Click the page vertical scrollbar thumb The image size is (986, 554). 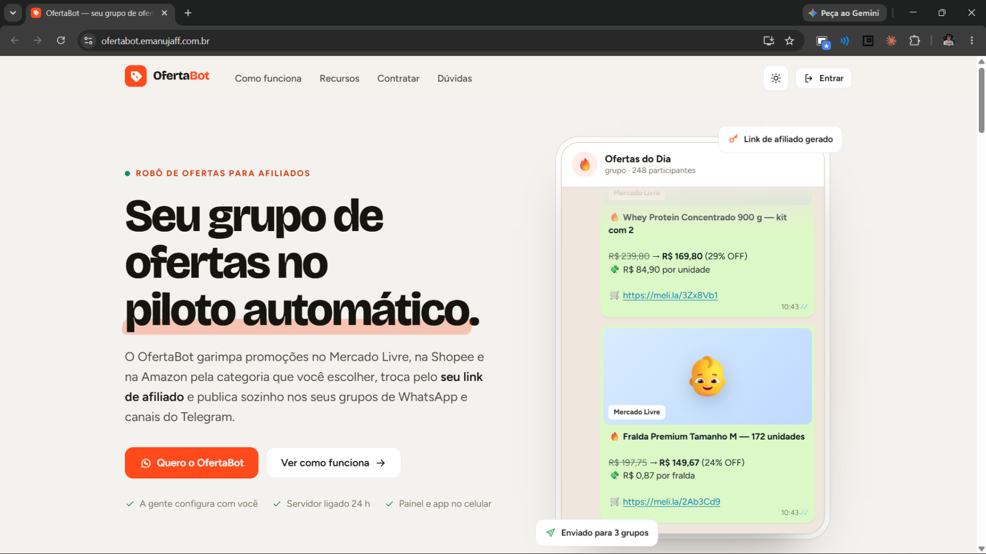point(981,100)
